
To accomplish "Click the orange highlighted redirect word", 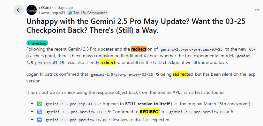I will pos(139,49).
